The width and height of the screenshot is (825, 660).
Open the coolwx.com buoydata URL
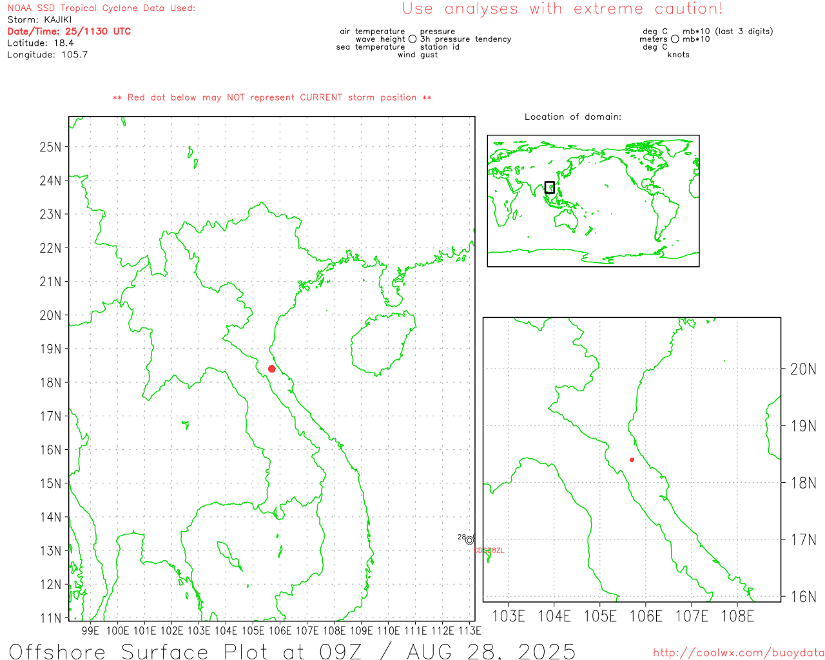[x=739, y=653]
